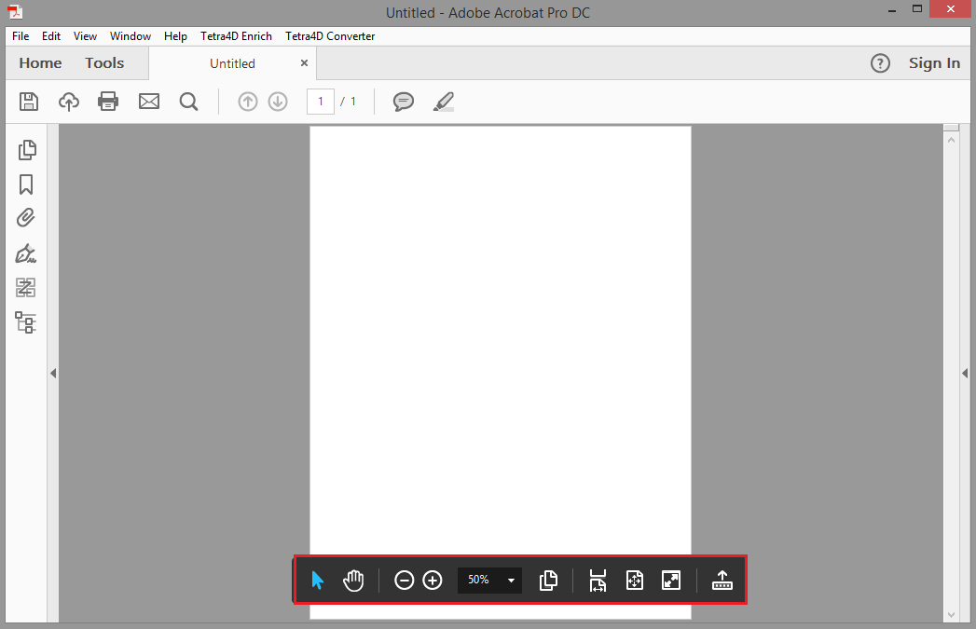Dock the floating page controls toolbar
Image resolution: width=976 pixels, height=629 pixels.
coord(722,581)
